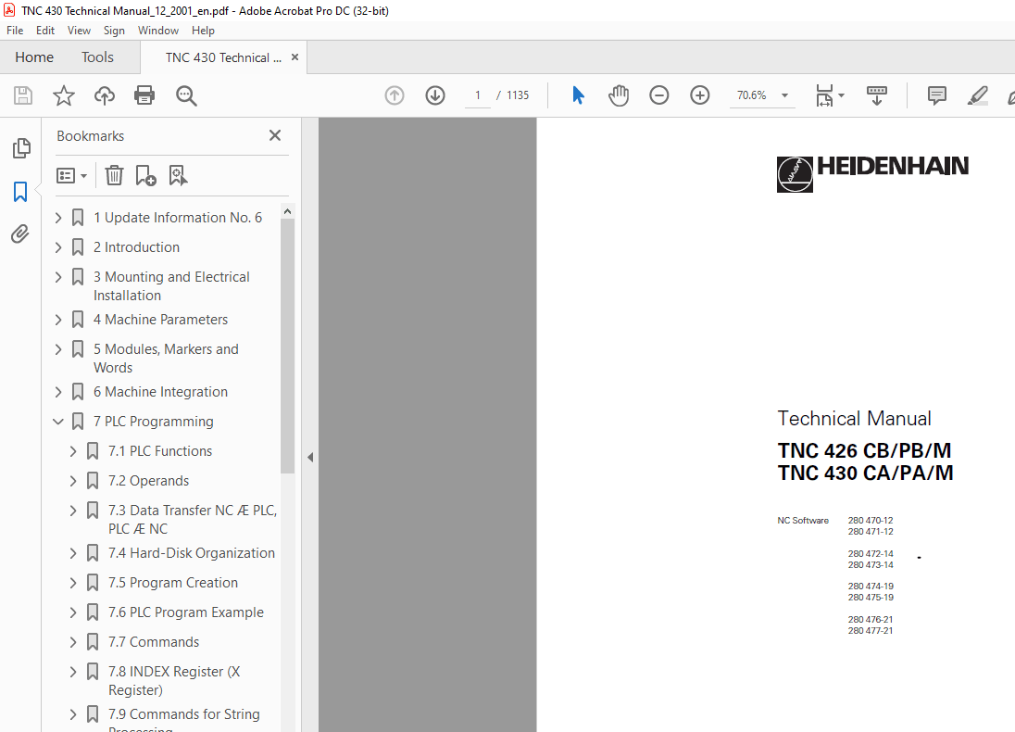Expand the 4 Machine Parameters bookmark
This screenshot has height=732, width=1015.
click(58, 319)
